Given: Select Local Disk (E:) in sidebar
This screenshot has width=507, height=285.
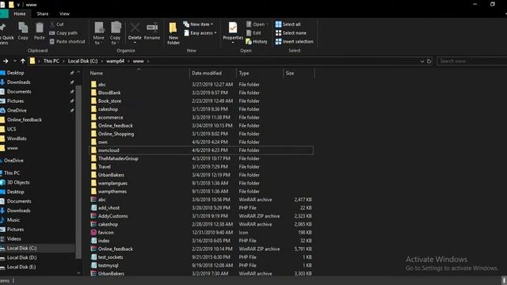Looking at the screenshot, I should (x=21, y=267).
